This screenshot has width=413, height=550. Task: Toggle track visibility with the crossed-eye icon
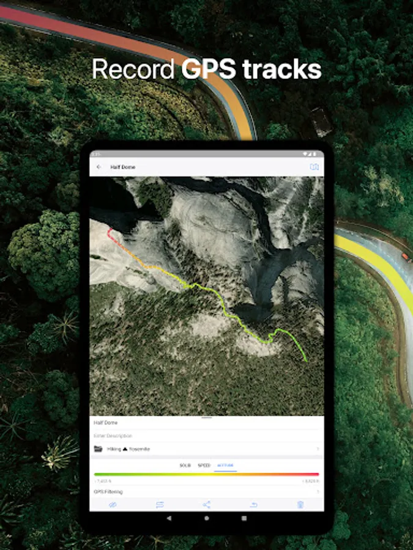[x=113, y=505]
